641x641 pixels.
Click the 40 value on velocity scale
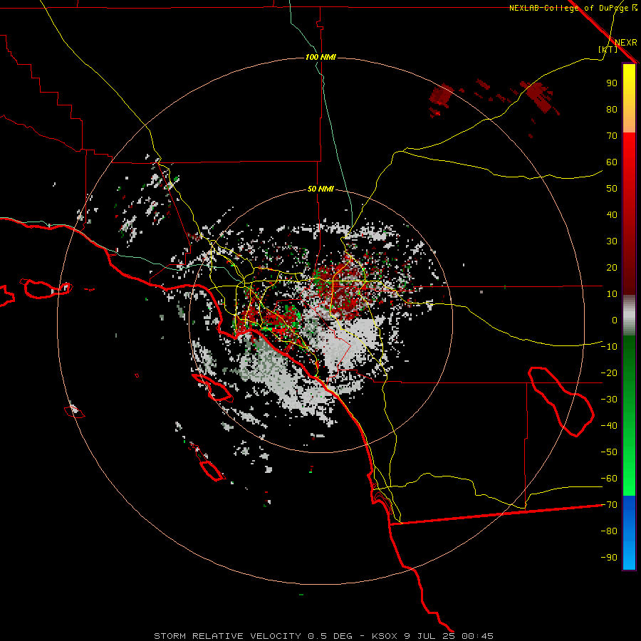tap(612, 215)
